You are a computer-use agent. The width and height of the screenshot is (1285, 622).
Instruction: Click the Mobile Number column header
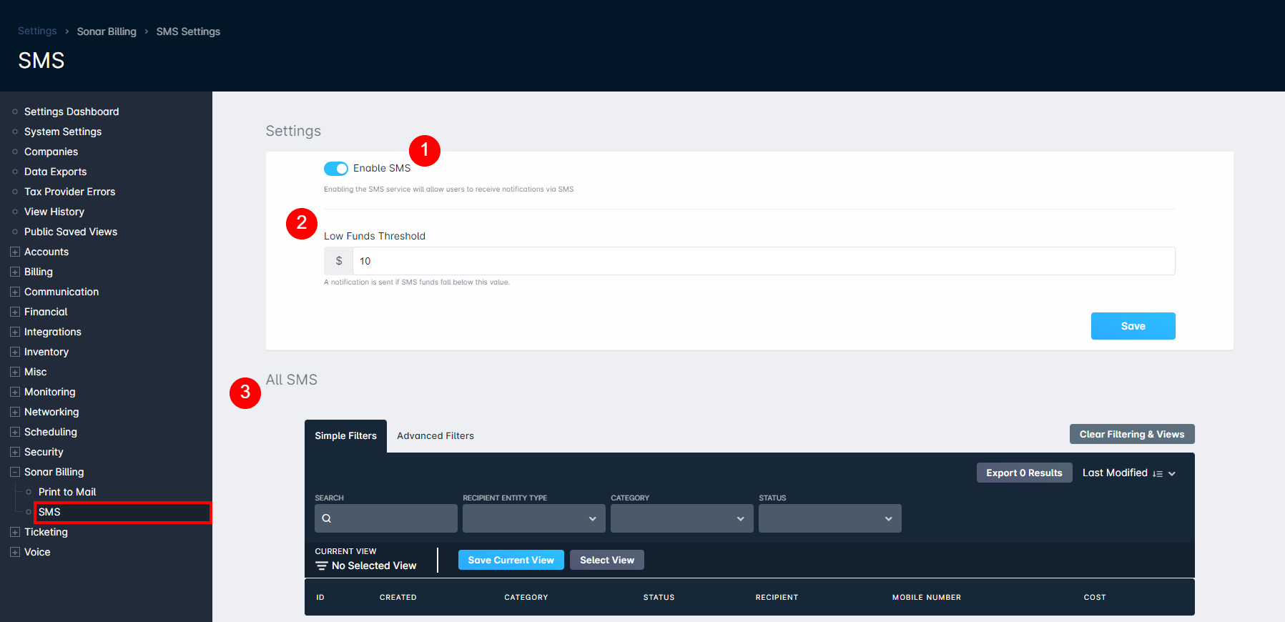tap(927, 597)
